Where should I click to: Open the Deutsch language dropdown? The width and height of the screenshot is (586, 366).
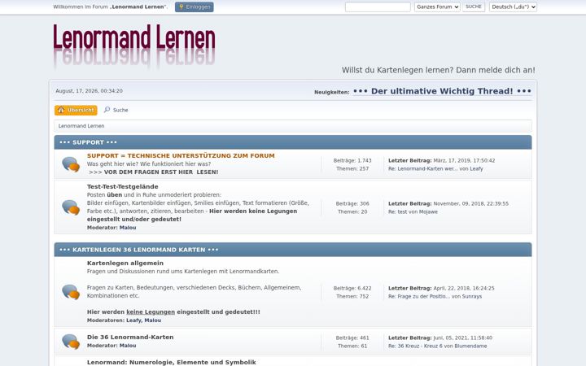[513, 7]
